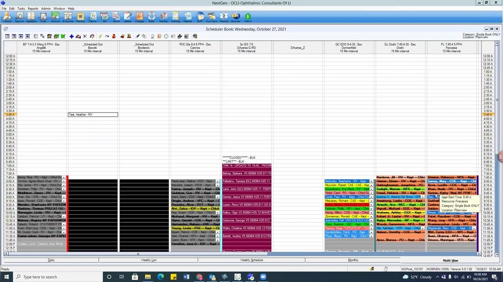
Task: Click the horizontal scrollbar below the schedule
Action: [138, 254]
